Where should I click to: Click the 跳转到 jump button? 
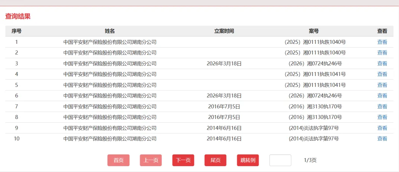coord(248,160)
